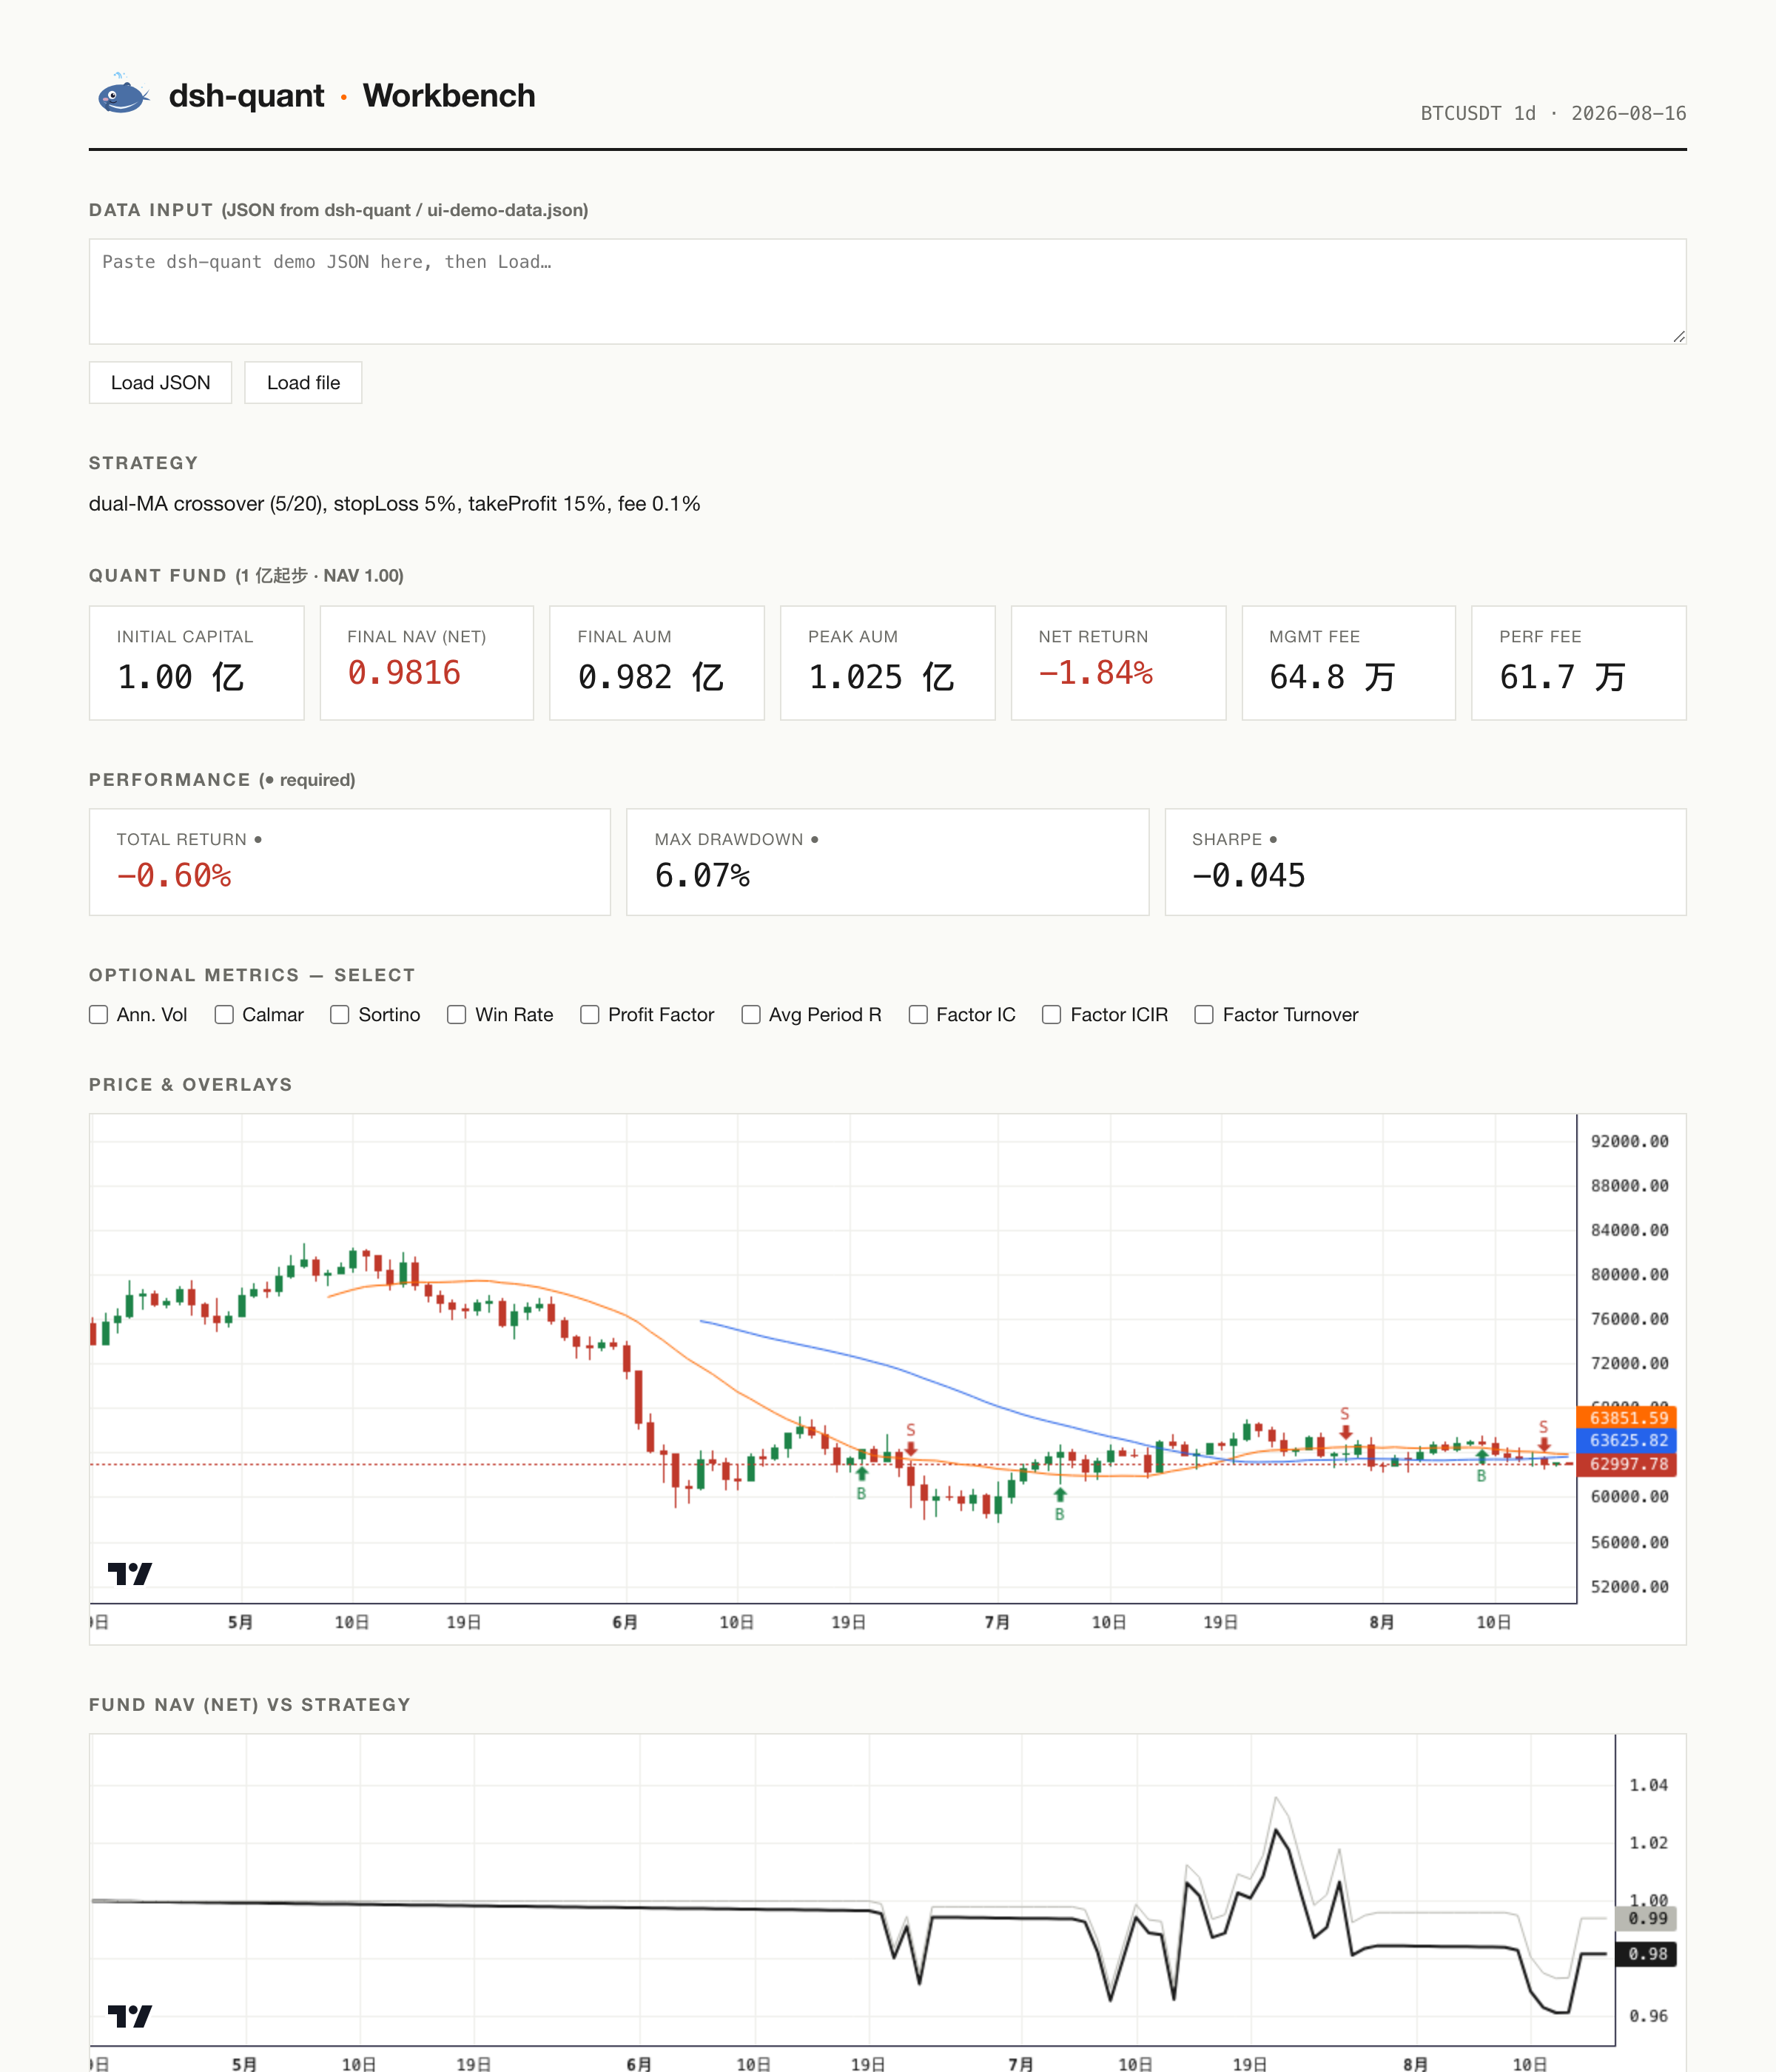Click the 7月 label on price chart axis
Screen dimensions: 1776x2072
(997, 1622)
